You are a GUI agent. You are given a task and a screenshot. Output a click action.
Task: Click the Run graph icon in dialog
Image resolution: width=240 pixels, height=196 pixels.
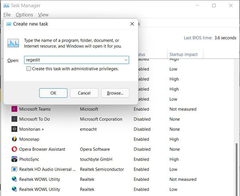click(x=13, y=43)
